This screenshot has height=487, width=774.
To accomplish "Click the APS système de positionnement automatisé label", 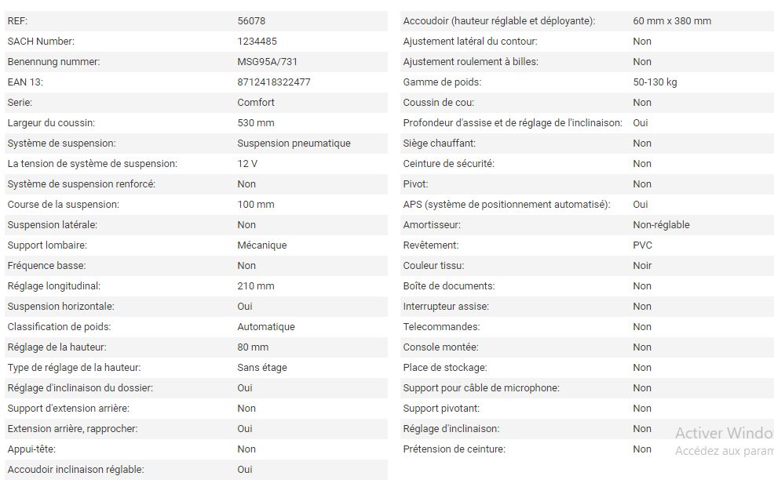I will (x=506, y=205).
